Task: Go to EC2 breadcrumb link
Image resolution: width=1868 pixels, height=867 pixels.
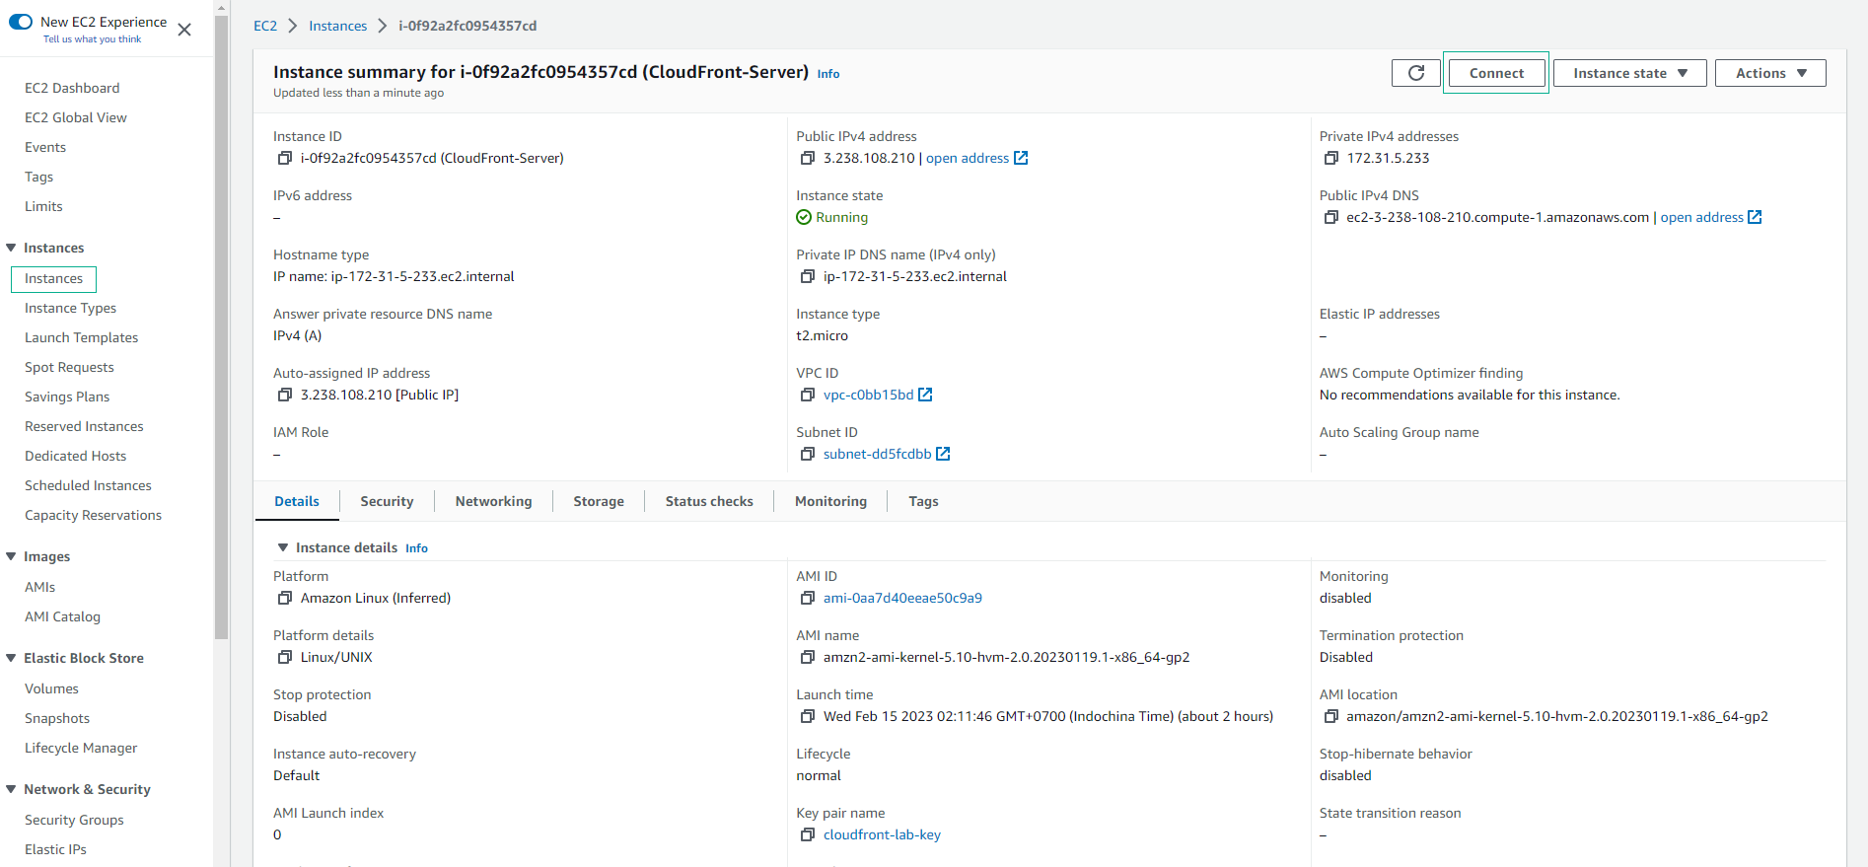Action: 265,26
